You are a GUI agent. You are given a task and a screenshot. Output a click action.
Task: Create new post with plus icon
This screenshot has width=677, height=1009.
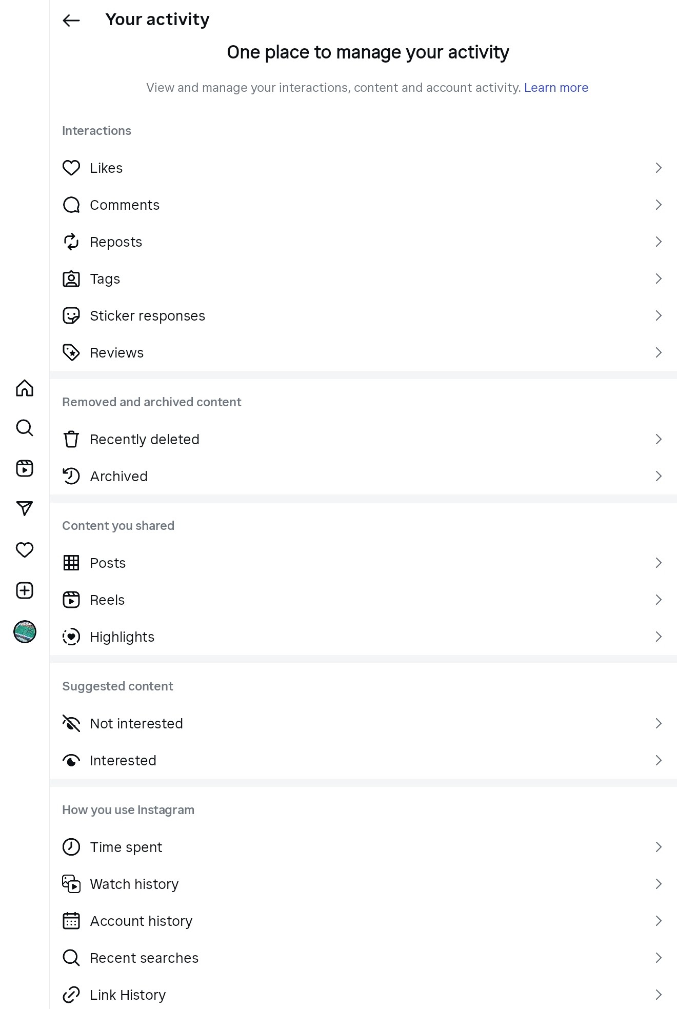25,590
